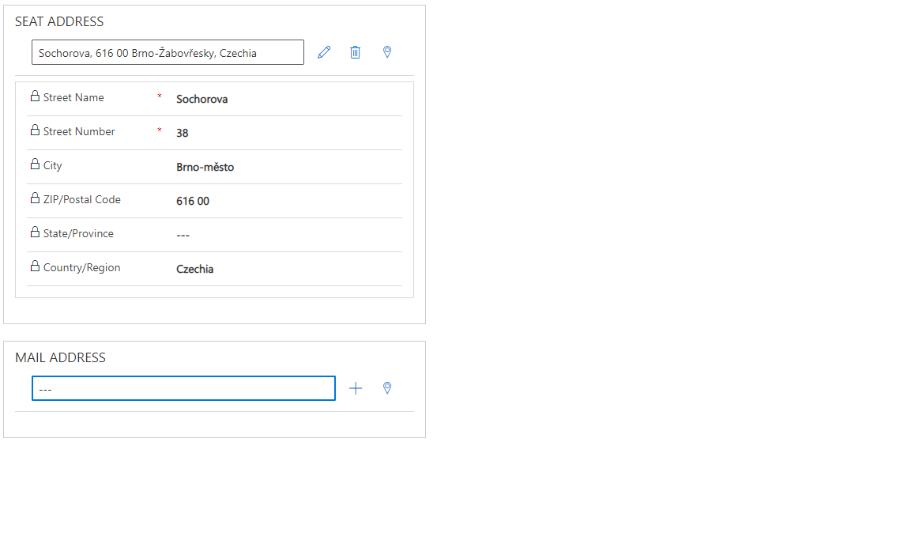Click the lock icon beside Street Number
This screenshot has width=919, height=544.
pyautogui.click(x=35, y=129)
